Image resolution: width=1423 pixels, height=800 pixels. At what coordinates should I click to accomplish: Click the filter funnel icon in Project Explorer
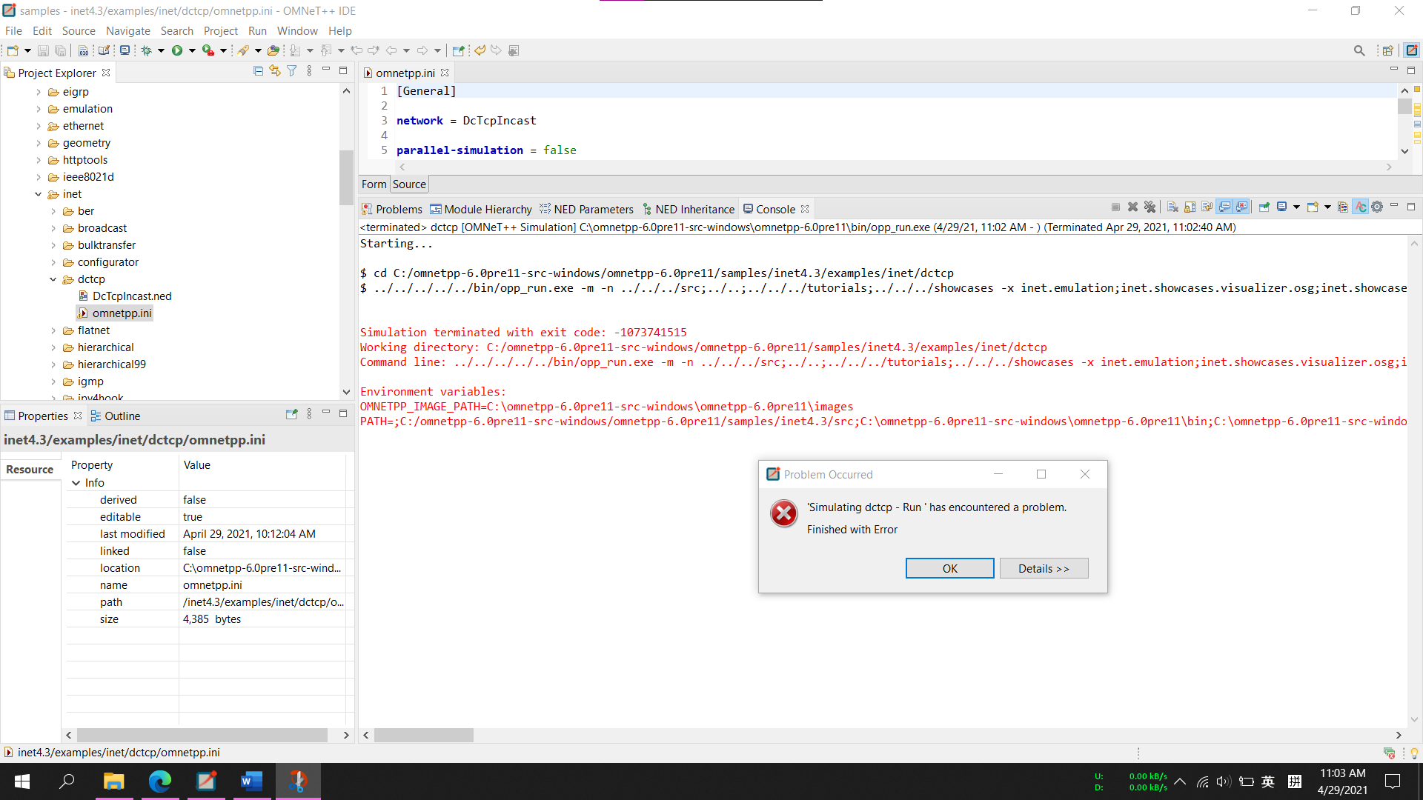(292, 71)
